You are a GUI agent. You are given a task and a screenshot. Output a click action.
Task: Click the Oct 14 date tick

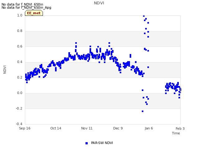tap(56, 128)
